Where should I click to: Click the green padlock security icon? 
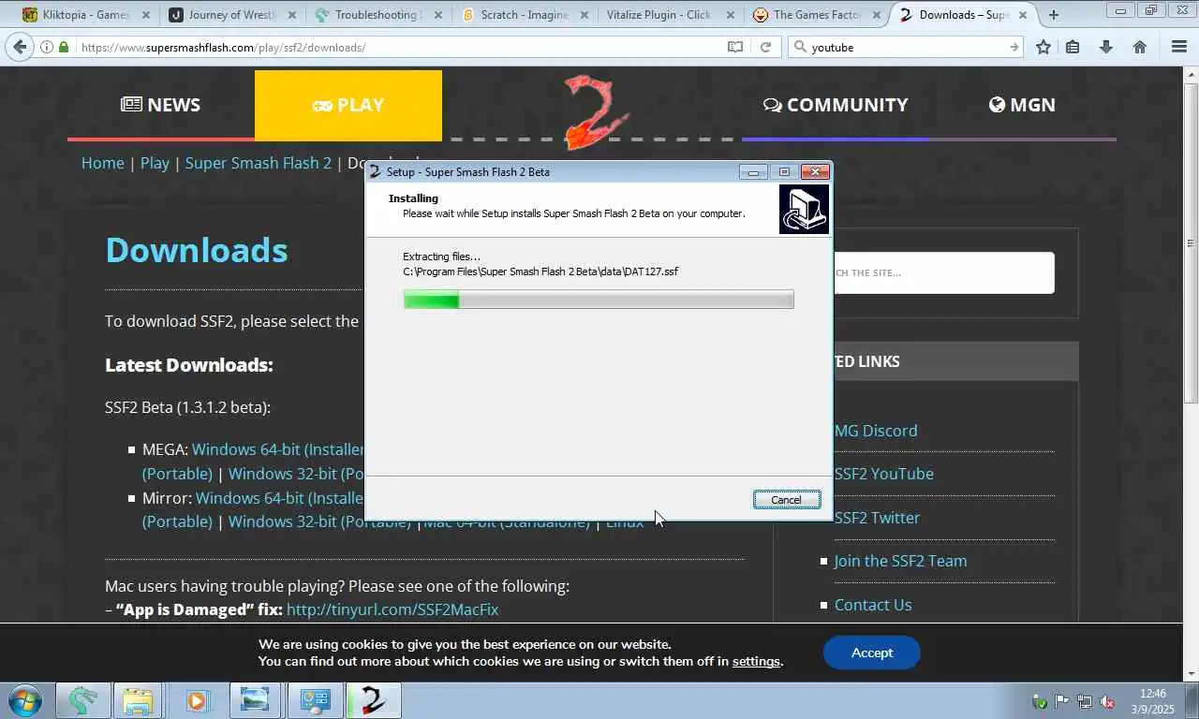point(64,47)
